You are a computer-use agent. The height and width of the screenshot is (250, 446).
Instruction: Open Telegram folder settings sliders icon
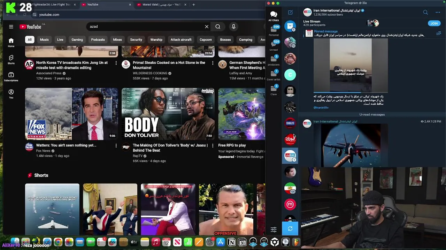[274, 230]
